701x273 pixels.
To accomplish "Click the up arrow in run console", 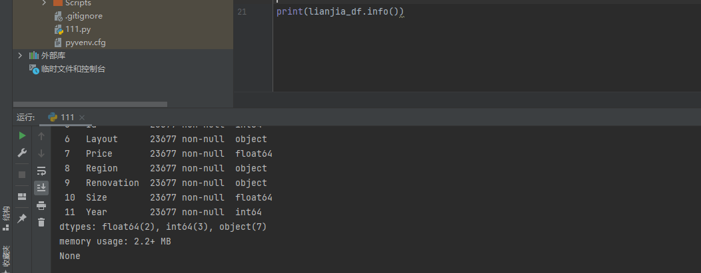I will (41, 136).
